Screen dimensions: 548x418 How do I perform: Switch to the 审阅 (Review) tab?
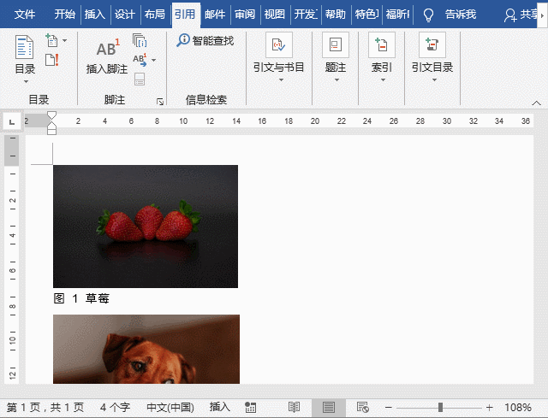click(x=244, y=15)
